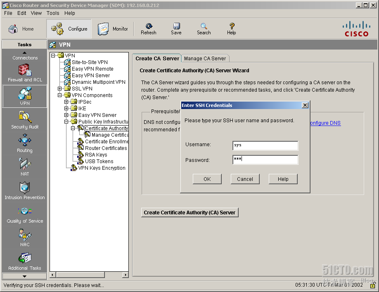Cancel the SSH Credentials dialog
379x292 pixels.
[x=245, y=179]
